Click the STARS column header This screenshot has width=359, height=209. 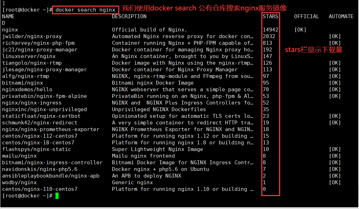point(270,16)
